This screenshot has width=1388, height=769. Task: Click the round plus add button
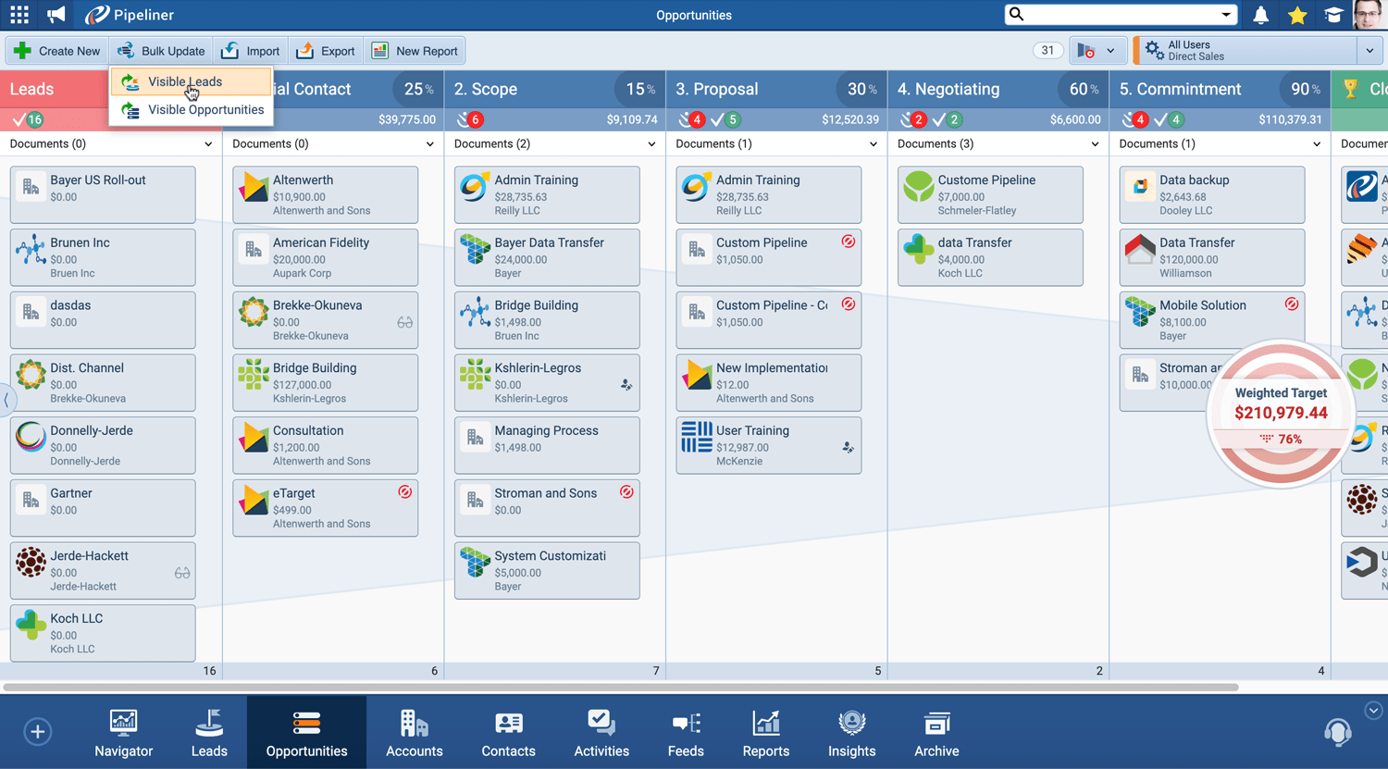pos(38,732)
